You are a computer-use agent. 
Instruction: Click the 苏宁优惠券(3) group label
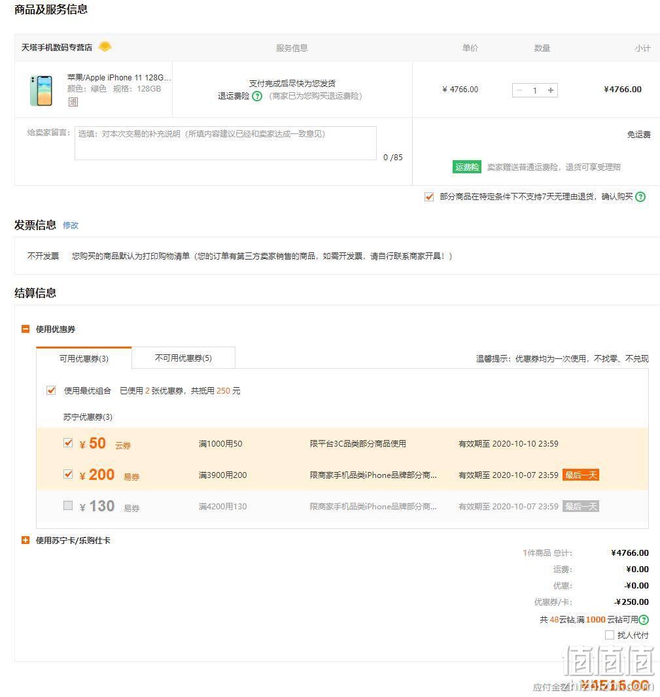(88, 417)
